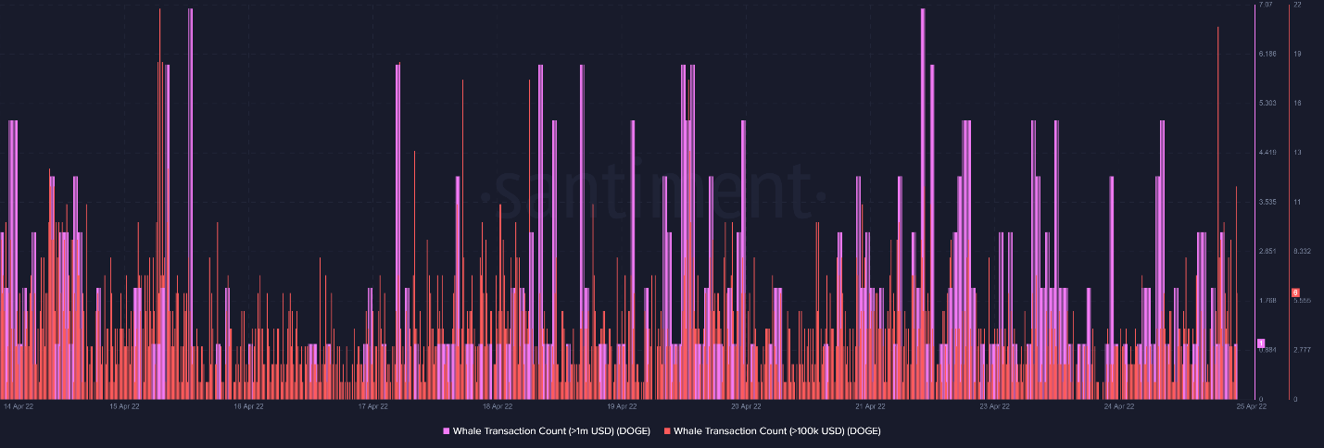Click the 5.555 axis value
Viewport: 1324px width, 448px height.
point(1302,300)
